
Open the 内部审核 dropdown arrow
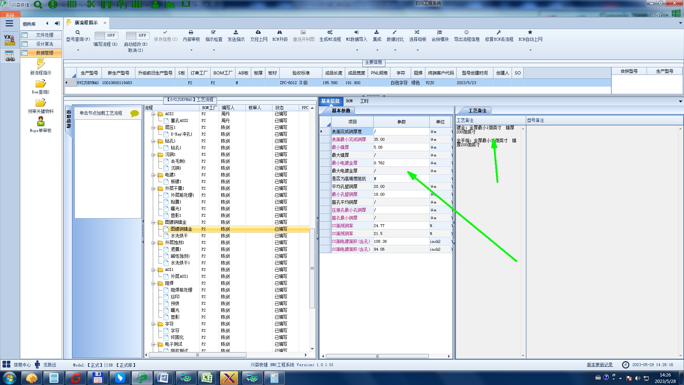point(191,50)
